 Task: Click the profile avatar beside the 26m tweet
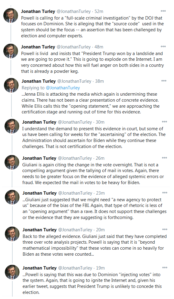(x=12, y=162)
